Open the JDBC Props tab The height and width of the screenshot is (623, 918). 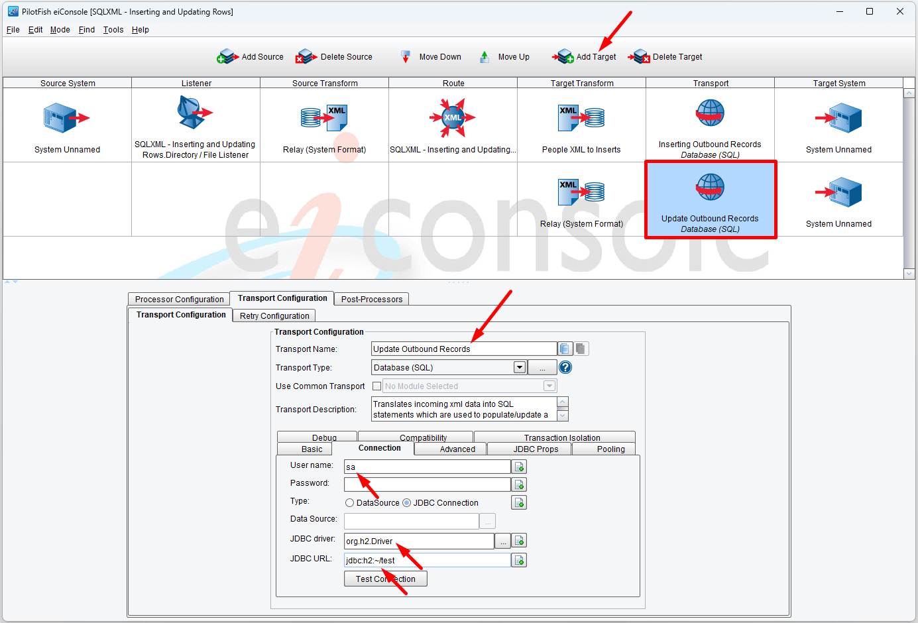click(x=529, y=449)
